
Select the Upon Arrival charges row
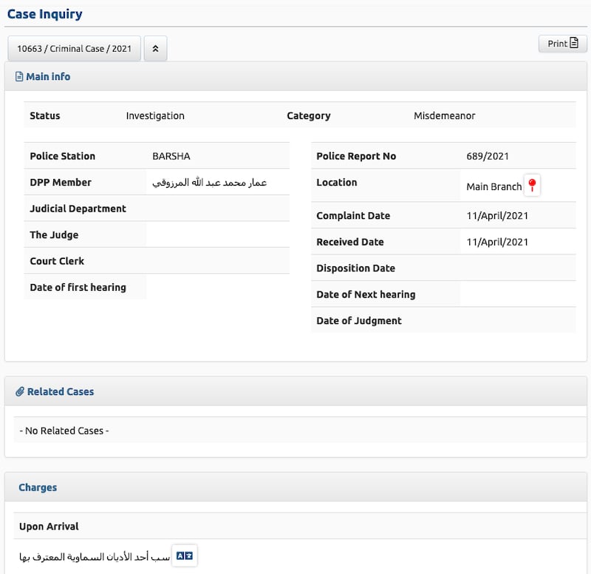(300, 526)
